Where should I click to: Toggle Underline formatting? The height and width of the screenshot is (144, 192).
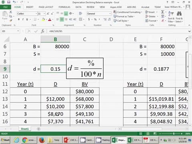coord(27,19)
